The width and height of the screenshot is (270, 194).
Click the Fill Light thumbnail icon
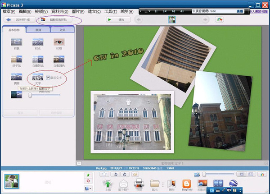16,95
